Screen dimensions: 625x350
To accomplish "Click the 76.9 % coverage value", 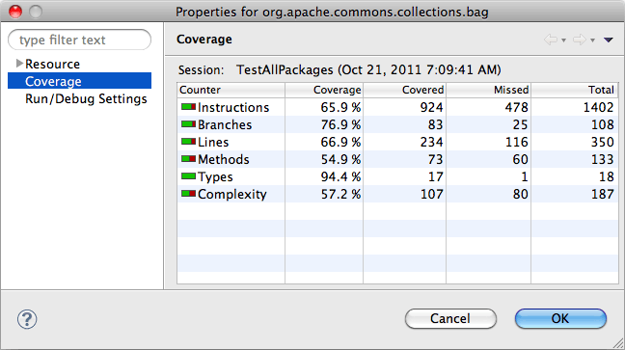I will [x=340, y=124].
